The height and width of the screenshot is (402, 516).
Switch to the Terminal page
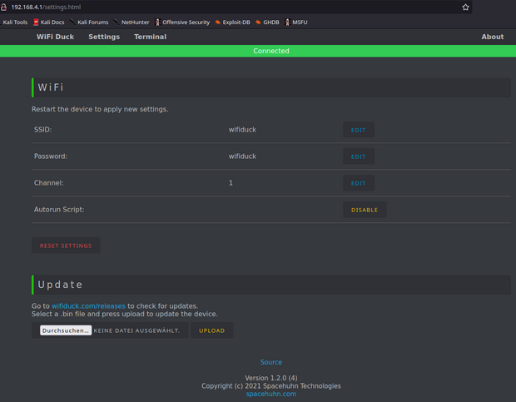click(x=150, y=37)
